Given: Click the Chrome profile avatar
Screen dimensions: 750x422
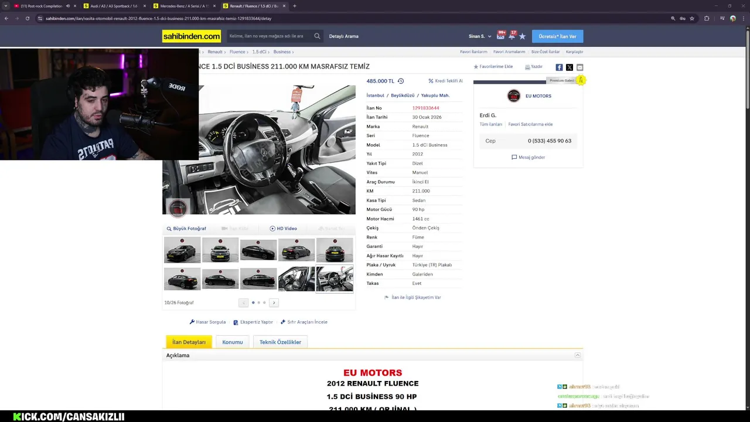Looking at the screenshot, I should 732,18.
